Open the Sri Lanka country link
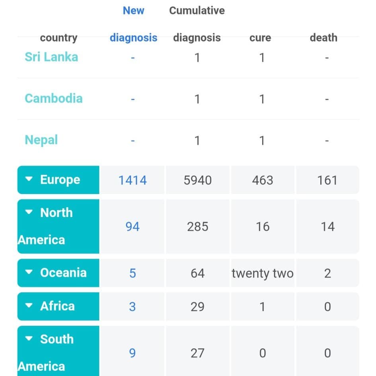 click(51, 57)
